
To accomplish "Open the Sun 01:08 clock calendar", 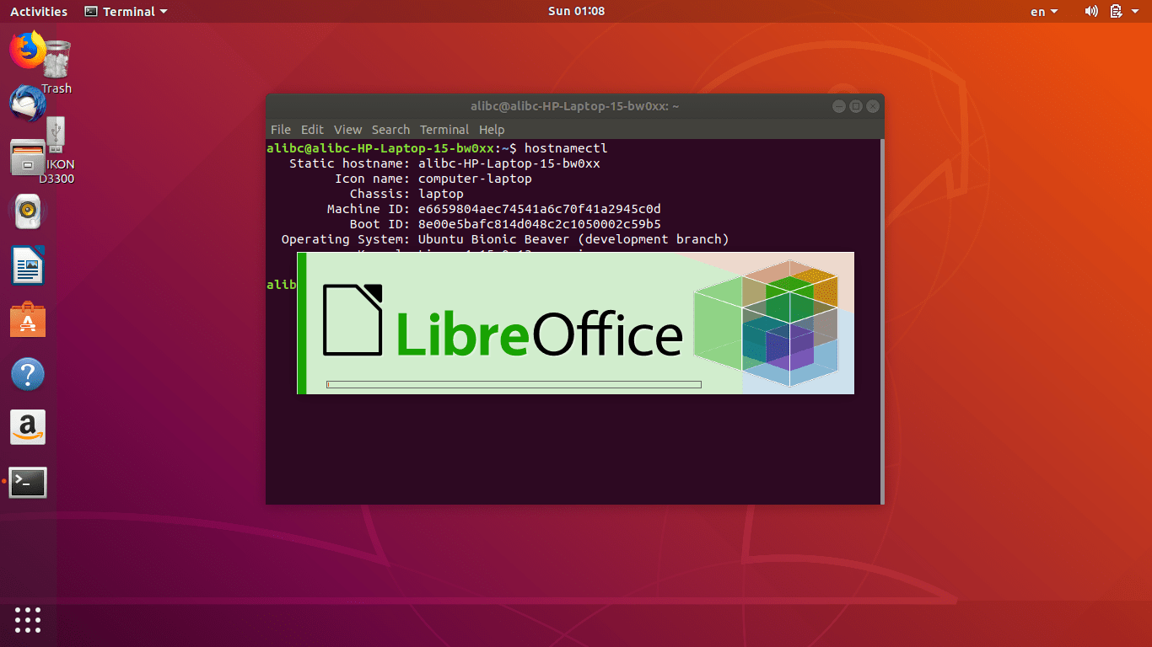I will click(x=576, y=11).
